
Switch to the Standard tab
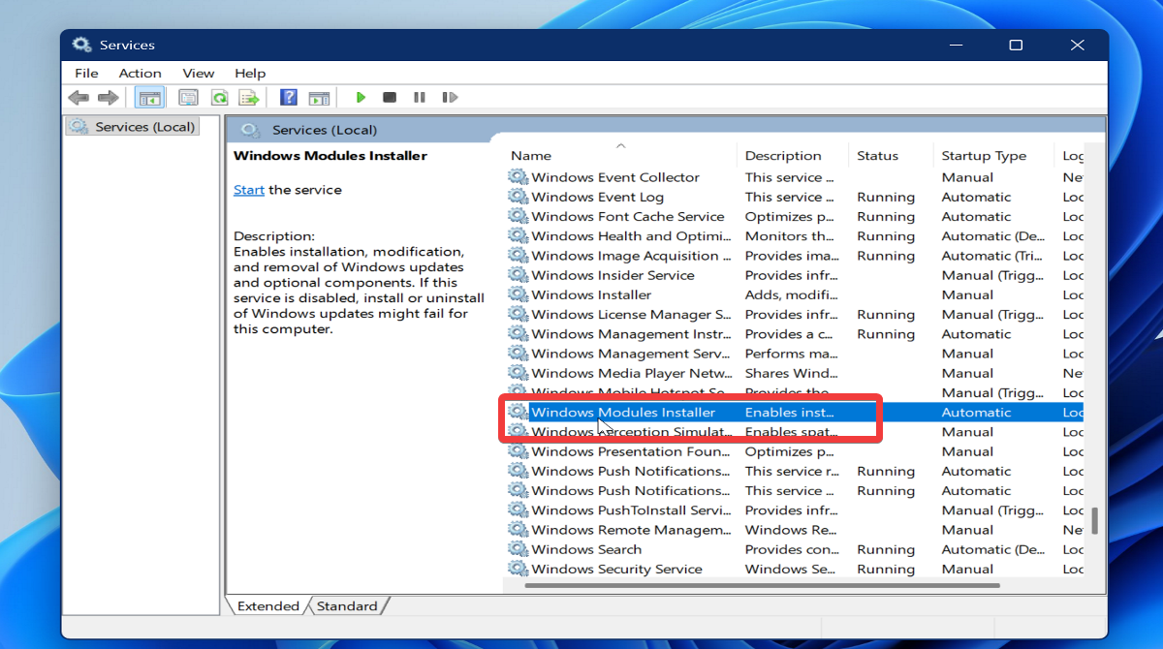pyautogui.click(x=347, y=605)
